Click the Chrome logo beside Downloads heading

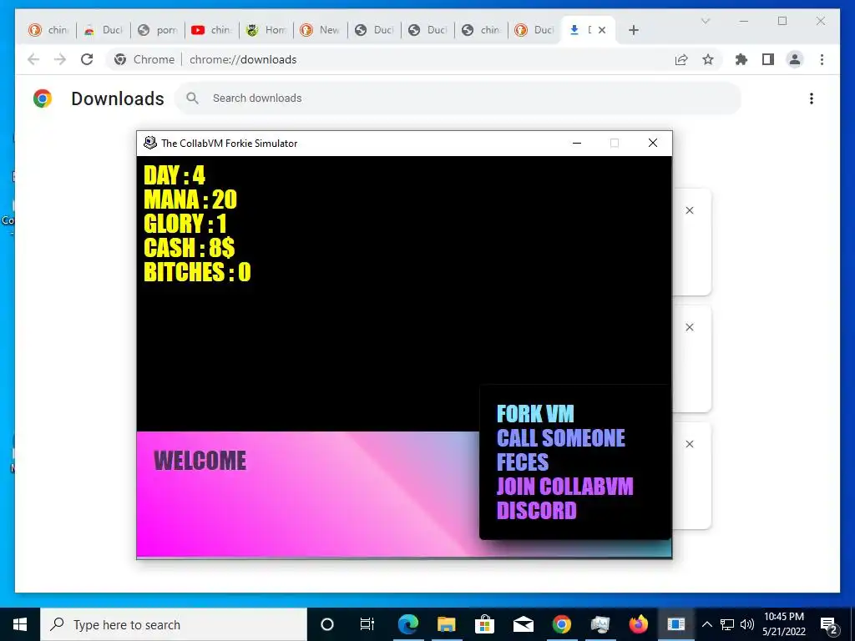42,98
